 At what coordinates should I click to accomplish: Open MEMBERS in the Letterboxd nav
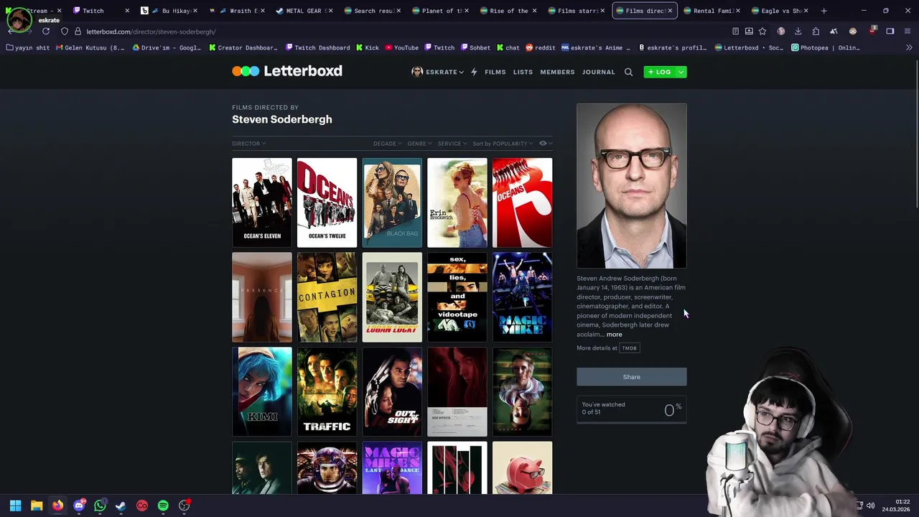tap(557, 72)
